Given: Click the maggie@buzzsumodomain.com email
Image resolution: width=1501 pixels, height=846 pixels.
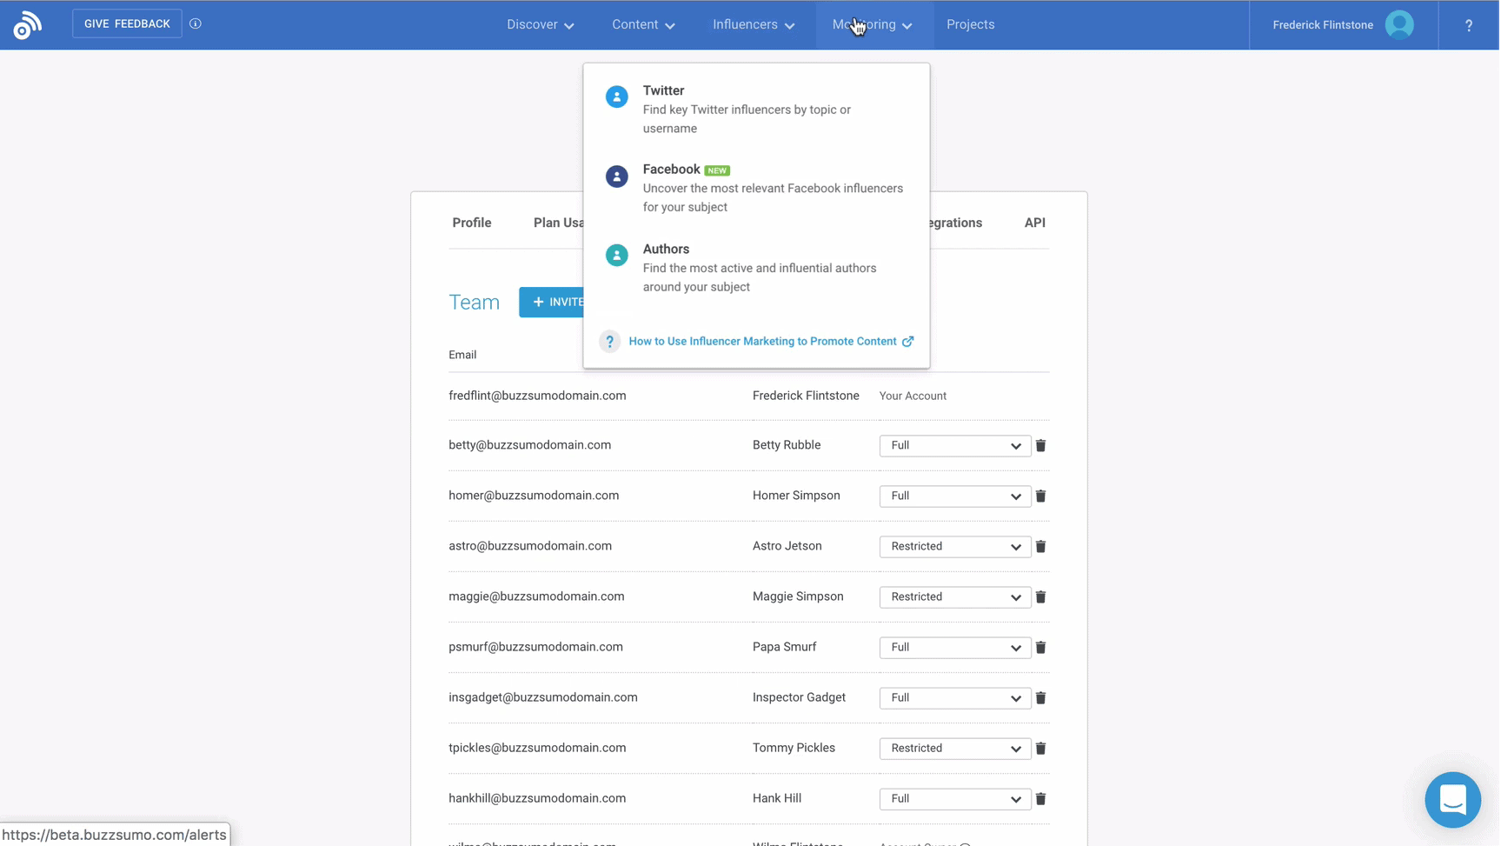Looking at the screenshot, I should (x=536, y=596).
